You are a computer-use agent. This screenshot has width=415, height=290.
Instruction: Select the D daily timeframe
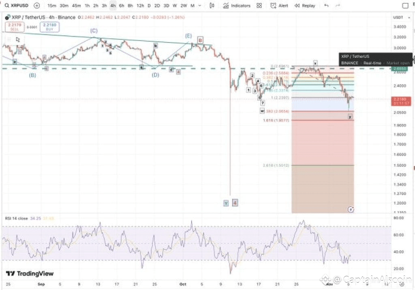(x=149, y=6)
